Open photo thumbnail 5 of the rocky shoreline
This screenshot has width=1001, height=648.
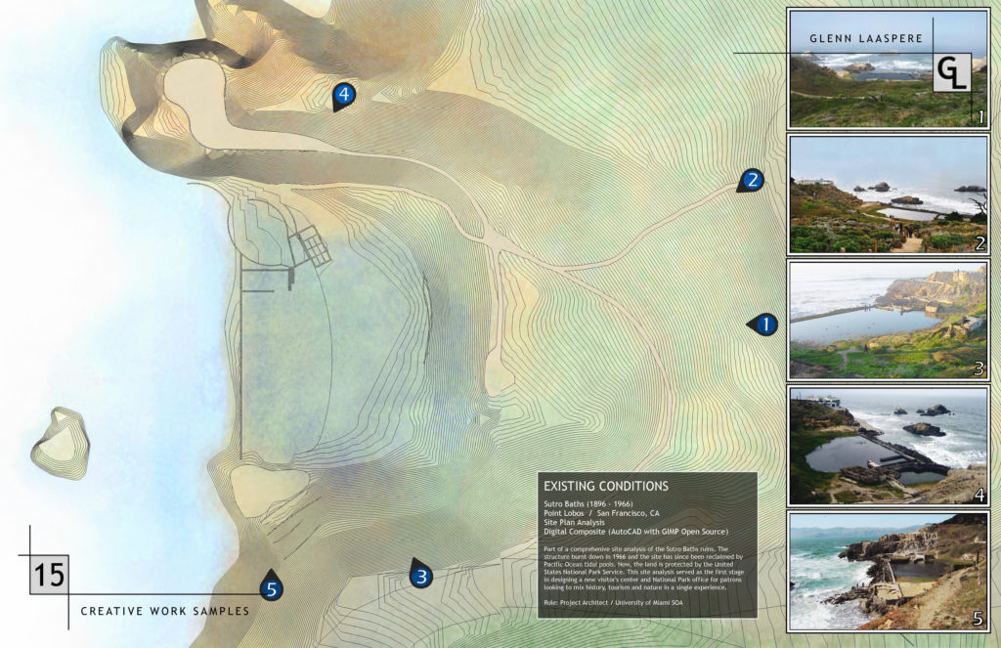click(888, 572)
